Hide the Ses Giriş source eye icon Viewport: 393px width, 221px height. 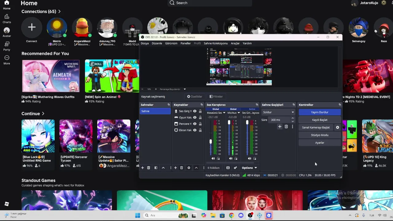[x=195, y=111]
